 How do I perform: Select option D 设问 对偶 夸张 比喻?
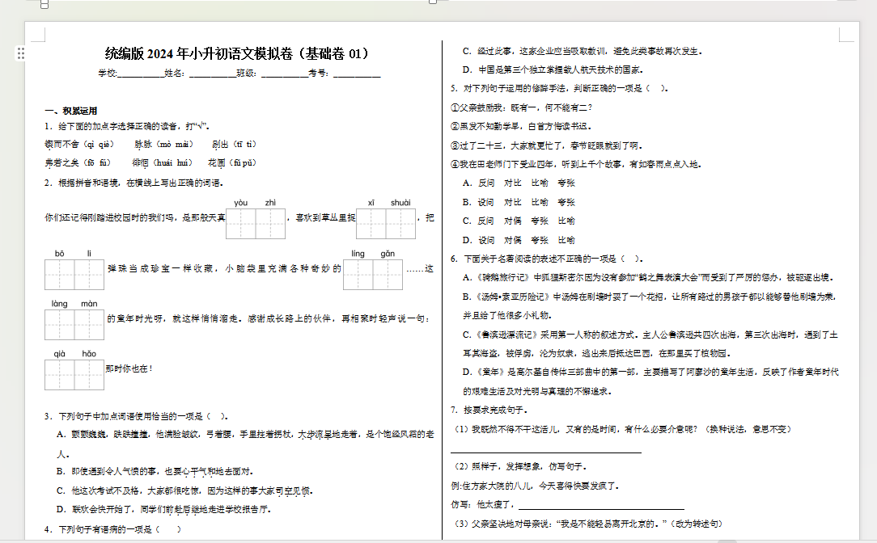[519, 240]
